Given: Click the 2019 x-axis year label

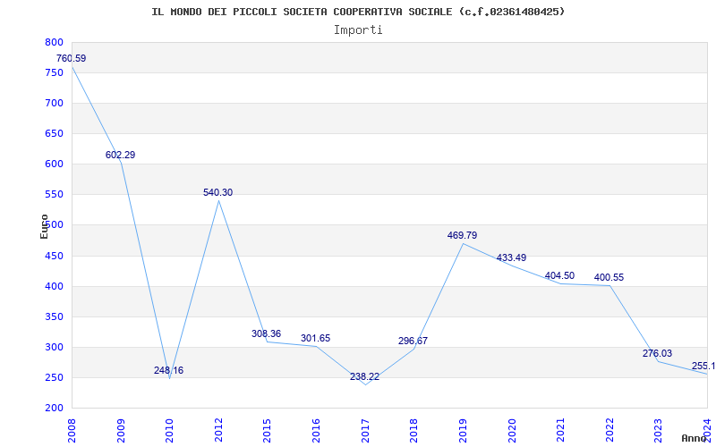Looking at the screenshot, I should [463, 430].
